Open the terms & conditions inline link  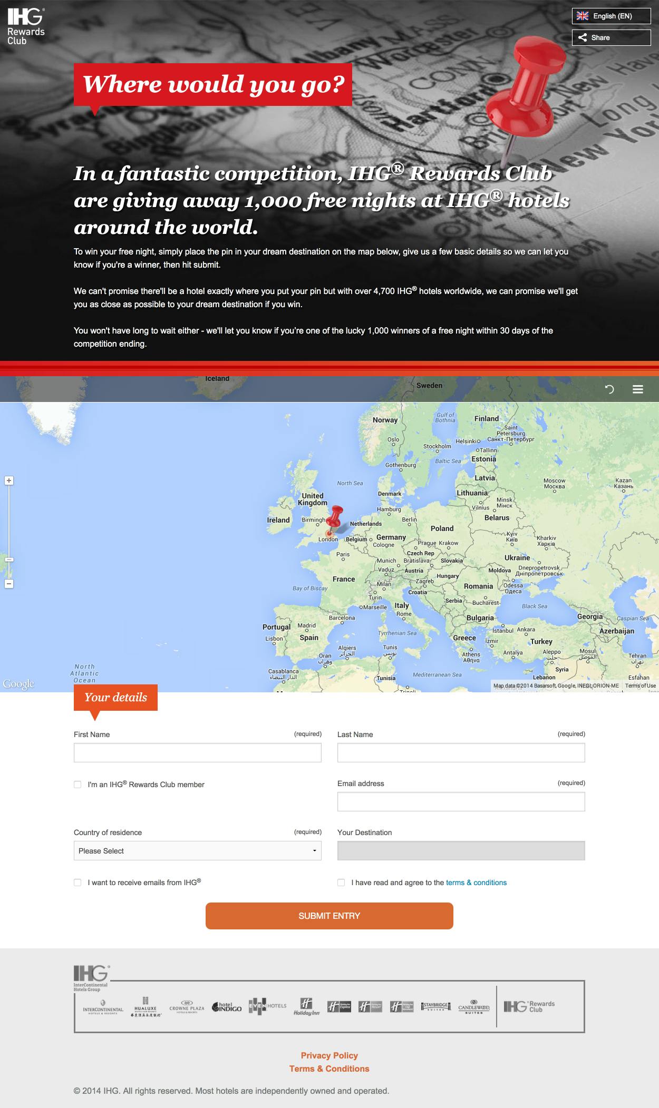(x=476, y=883)
